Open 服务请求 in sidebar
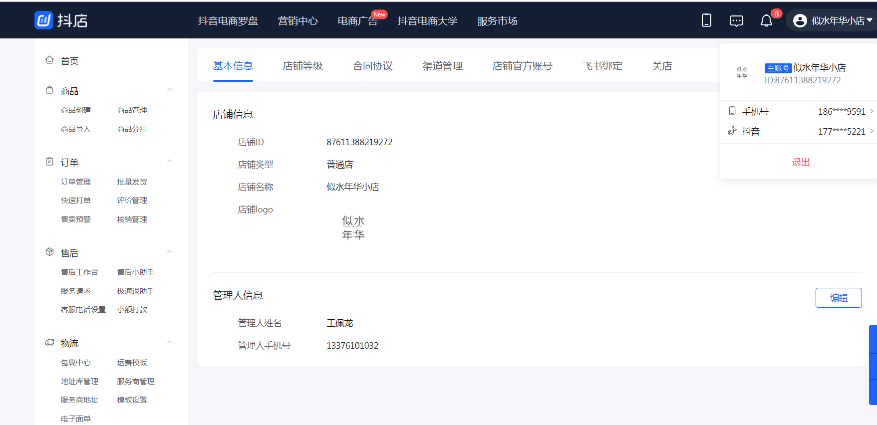The image size is (877, 425). 76,291
